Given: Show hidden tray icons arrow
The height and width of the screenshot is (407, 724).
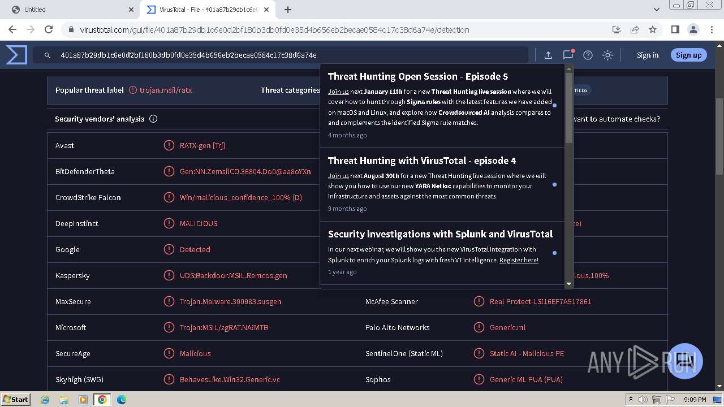Looking at the screenshot, I should coord(631,400).
